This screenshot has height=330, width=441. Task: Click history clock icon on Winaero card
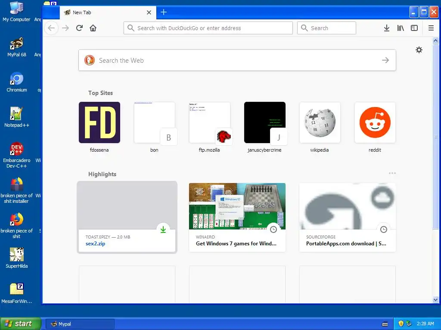click(273, 229)
